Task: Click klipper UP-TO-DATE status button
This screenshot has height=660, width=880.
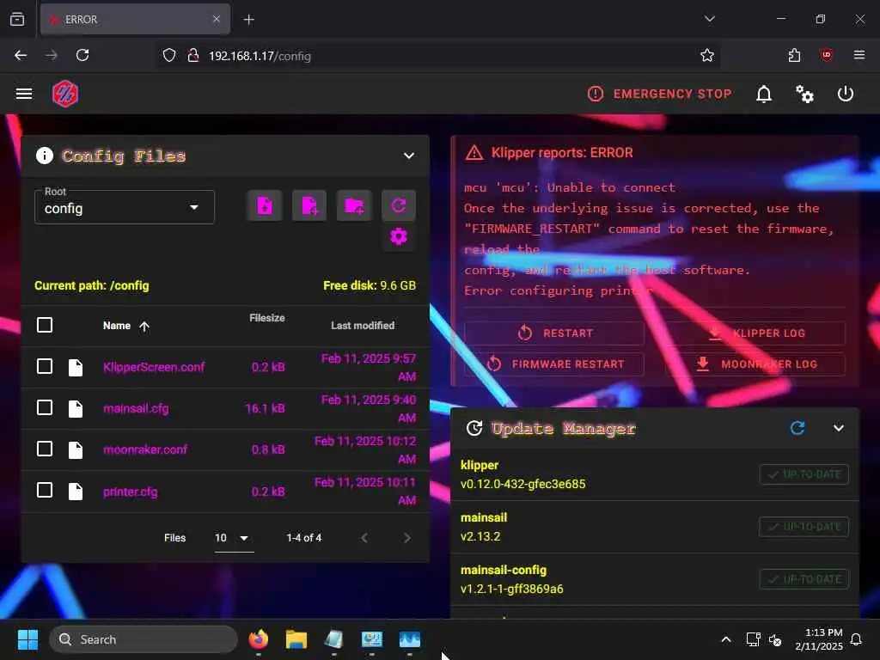Action: pos(804,474)
